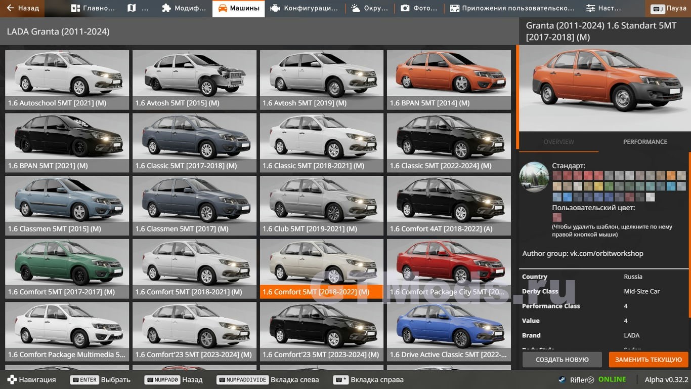Click NUMPADDIVIDE Вкладка слева hint
The width and height of the screenshot is (691, 389).
tap(268, 380)
